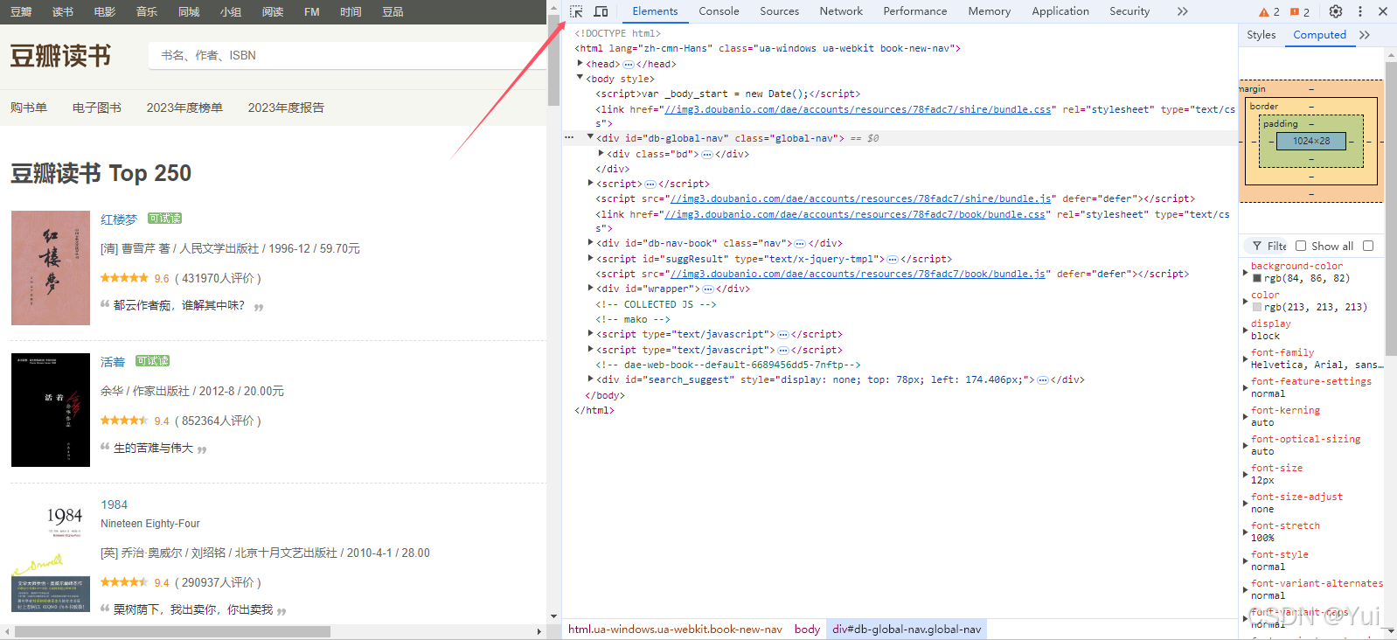Open the Performance tab
The height and width of the screenshot is (640, 1397).
(x=914, y=11)
